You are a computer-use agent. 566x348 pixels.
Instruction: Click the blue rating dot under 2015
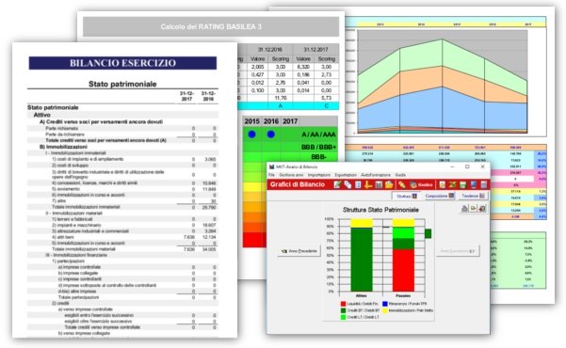[x=252, y=134]
